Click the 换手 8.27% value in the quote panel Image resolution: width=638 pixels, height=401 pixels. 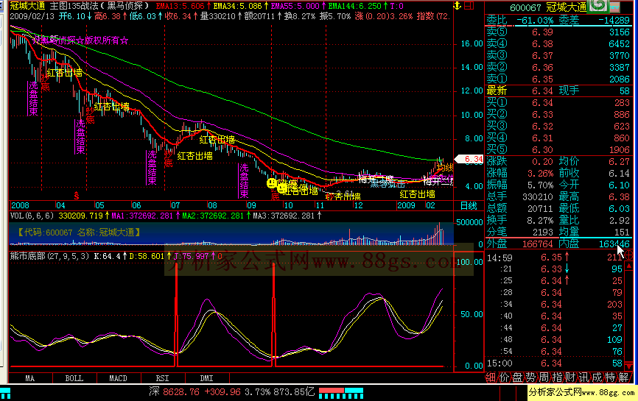tap(540, 220)
